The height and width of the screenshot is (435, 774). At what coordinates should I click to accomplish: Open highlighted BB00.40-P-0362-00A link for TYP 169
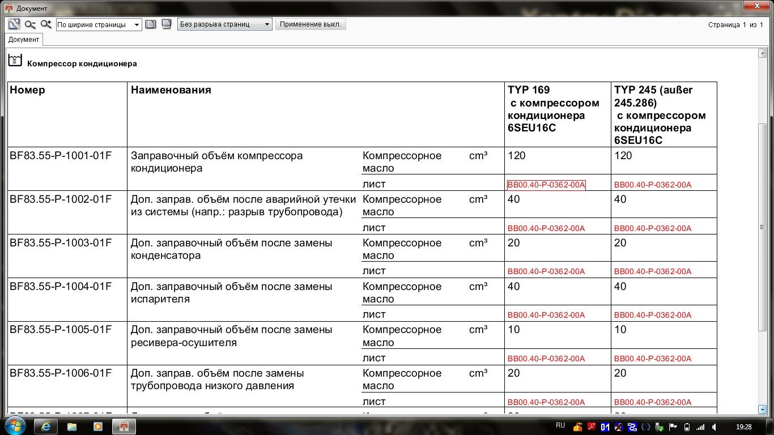click(546, 185)
